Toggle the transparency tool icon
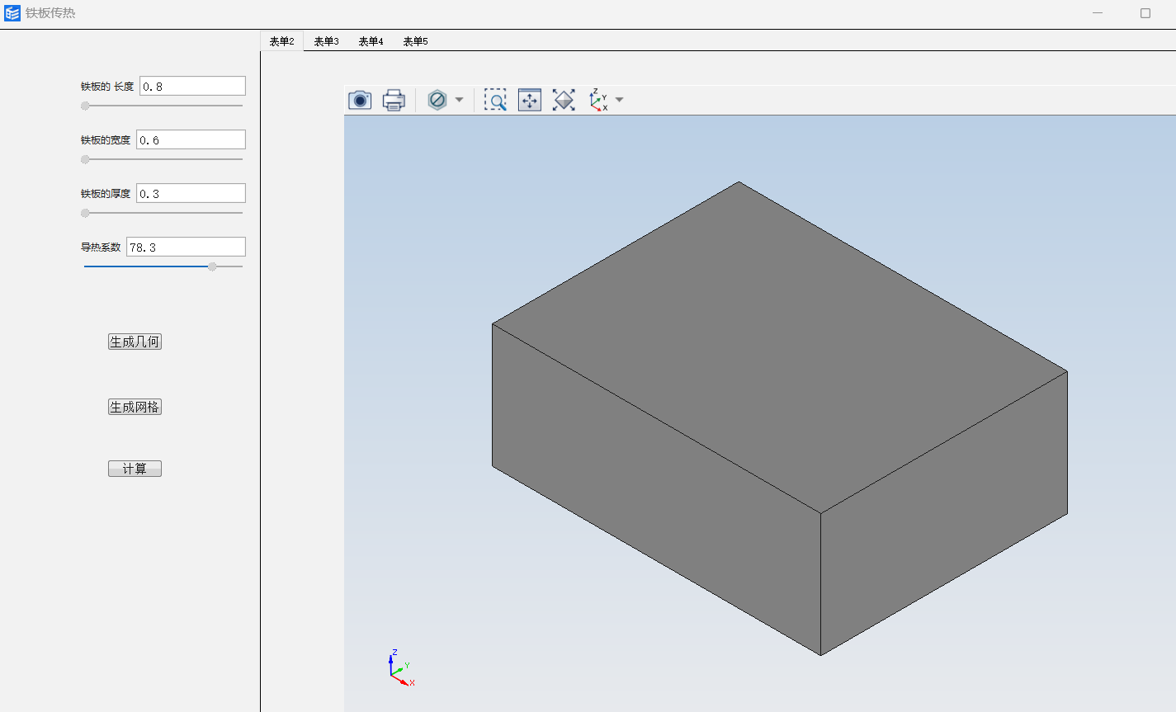The height and width of the screenshot is (712, 1176). [437, 100]
